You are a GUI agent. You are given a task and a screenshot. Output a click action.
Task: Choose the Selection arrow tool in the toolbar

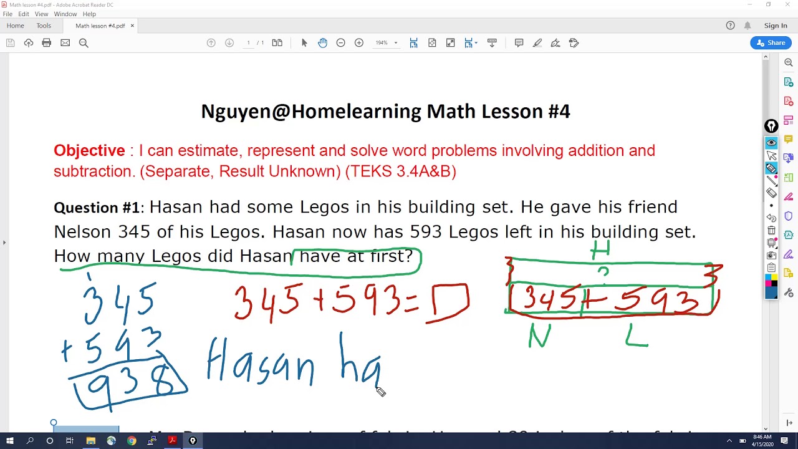tap(304, 43)
